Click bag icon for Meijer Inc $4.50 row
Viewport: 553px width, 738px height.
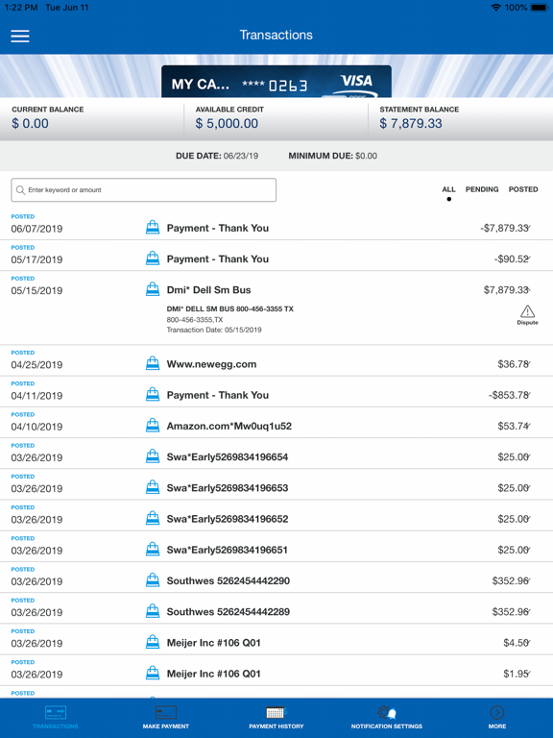pyautogui.click(x=153, y=643)
